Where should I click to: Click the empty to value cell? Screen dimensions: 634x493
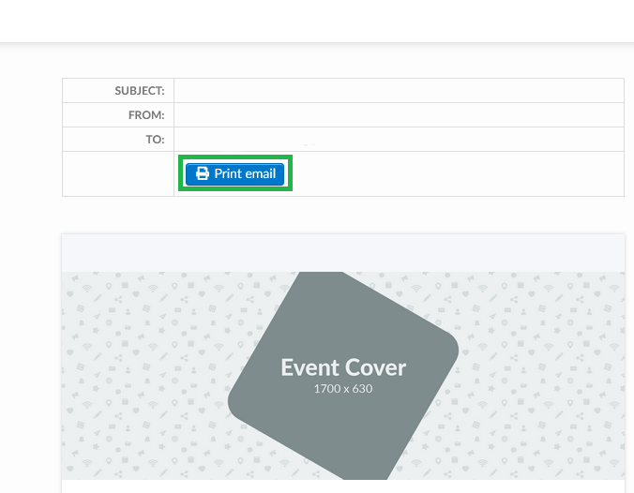[400, 140]
